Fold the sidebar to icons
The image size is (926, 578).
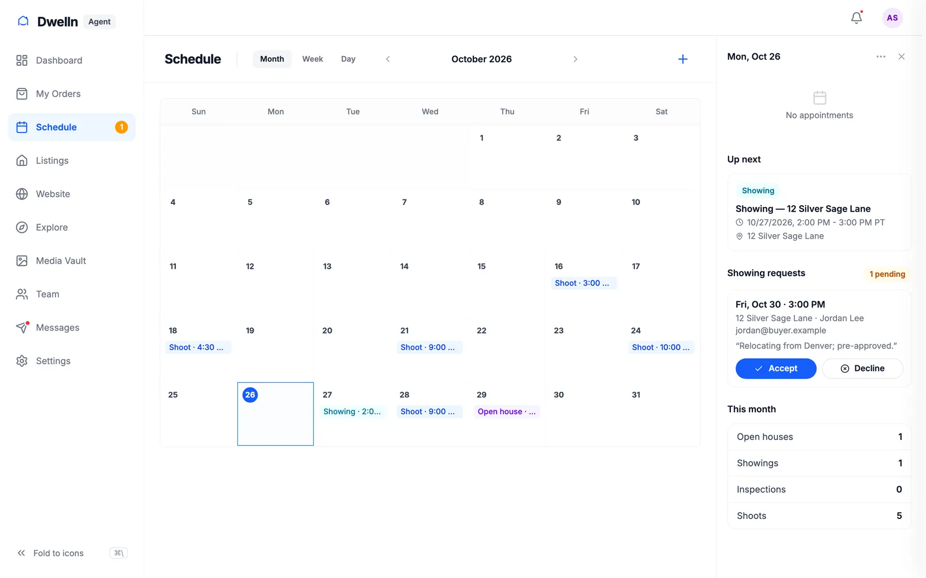pyautogui.click(x=72, y=553)
